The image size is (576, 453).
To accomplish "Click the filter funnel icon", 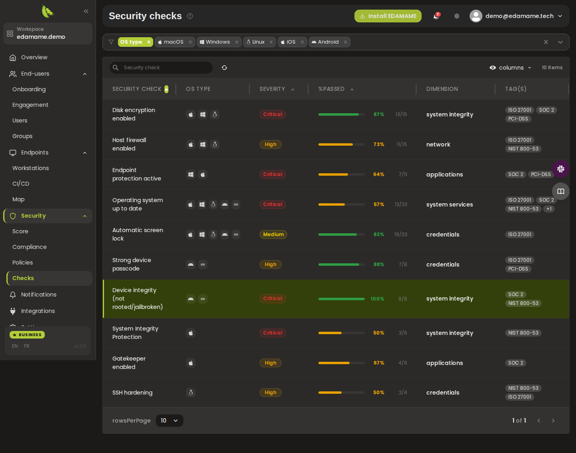I will tap(111, 42).
